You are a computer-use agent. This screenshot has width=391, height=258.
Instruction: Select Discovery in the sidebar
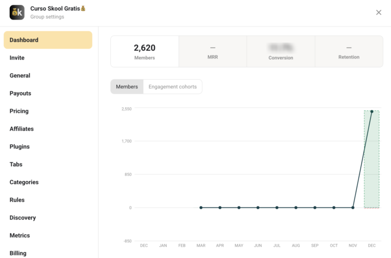[48, 218]
